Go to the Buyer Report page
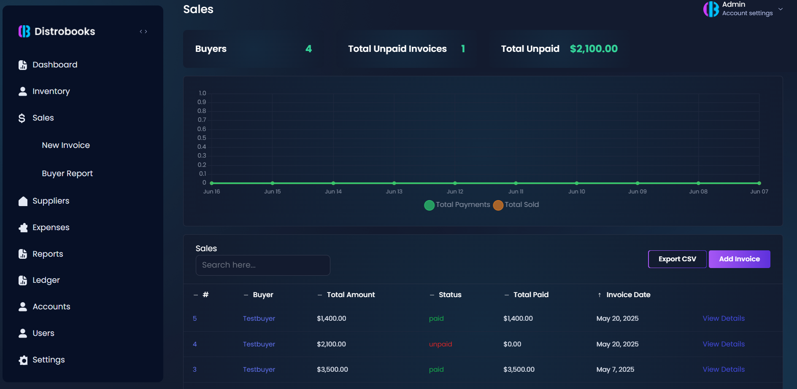This screenshot has width=797, height=389. 67,173
